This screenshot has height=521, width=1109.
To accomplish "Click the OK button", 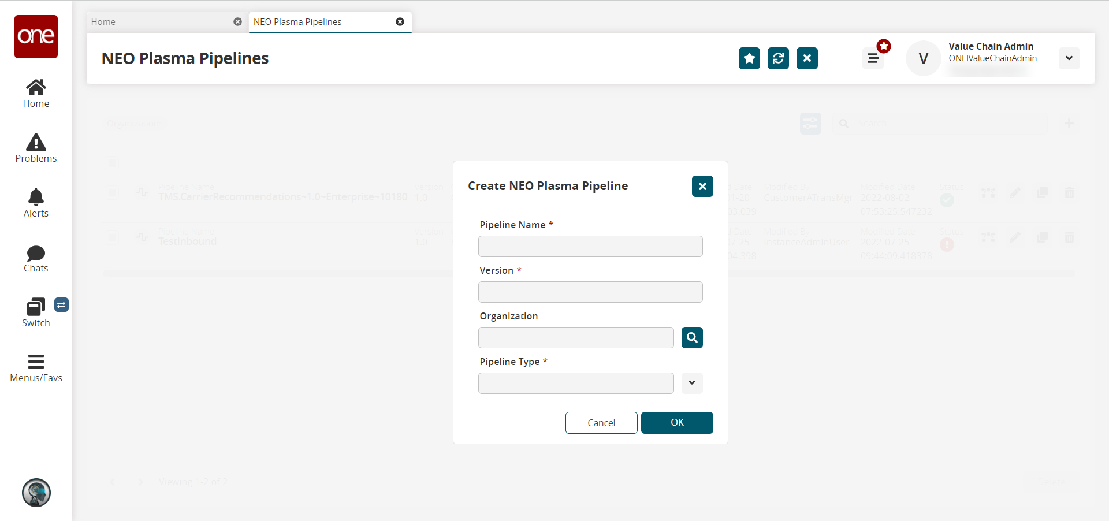I will tap(677, 423).
